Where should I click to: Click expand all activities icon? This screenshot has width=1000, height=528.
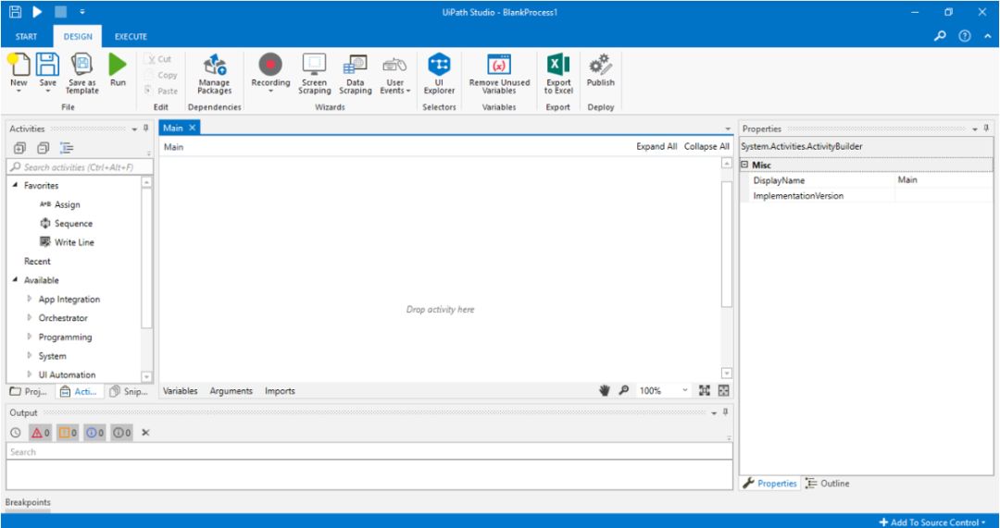[x=19, y=148]
